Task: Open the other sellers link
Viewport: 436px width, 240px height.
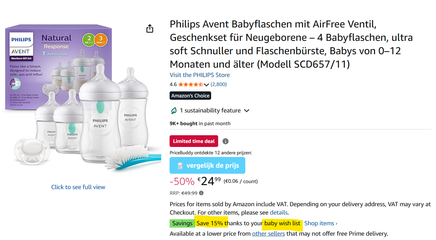Action: 268,233
